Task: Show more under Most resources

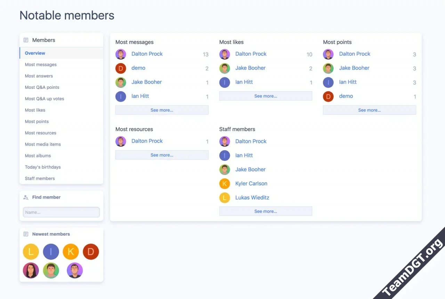Action: pyautogui.click(x=162, y=155)
